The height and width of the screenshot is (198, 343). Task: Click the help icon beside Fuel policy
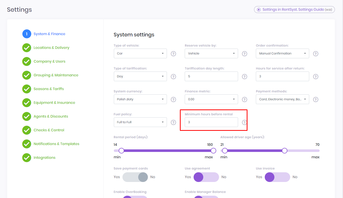pos(173,122)
